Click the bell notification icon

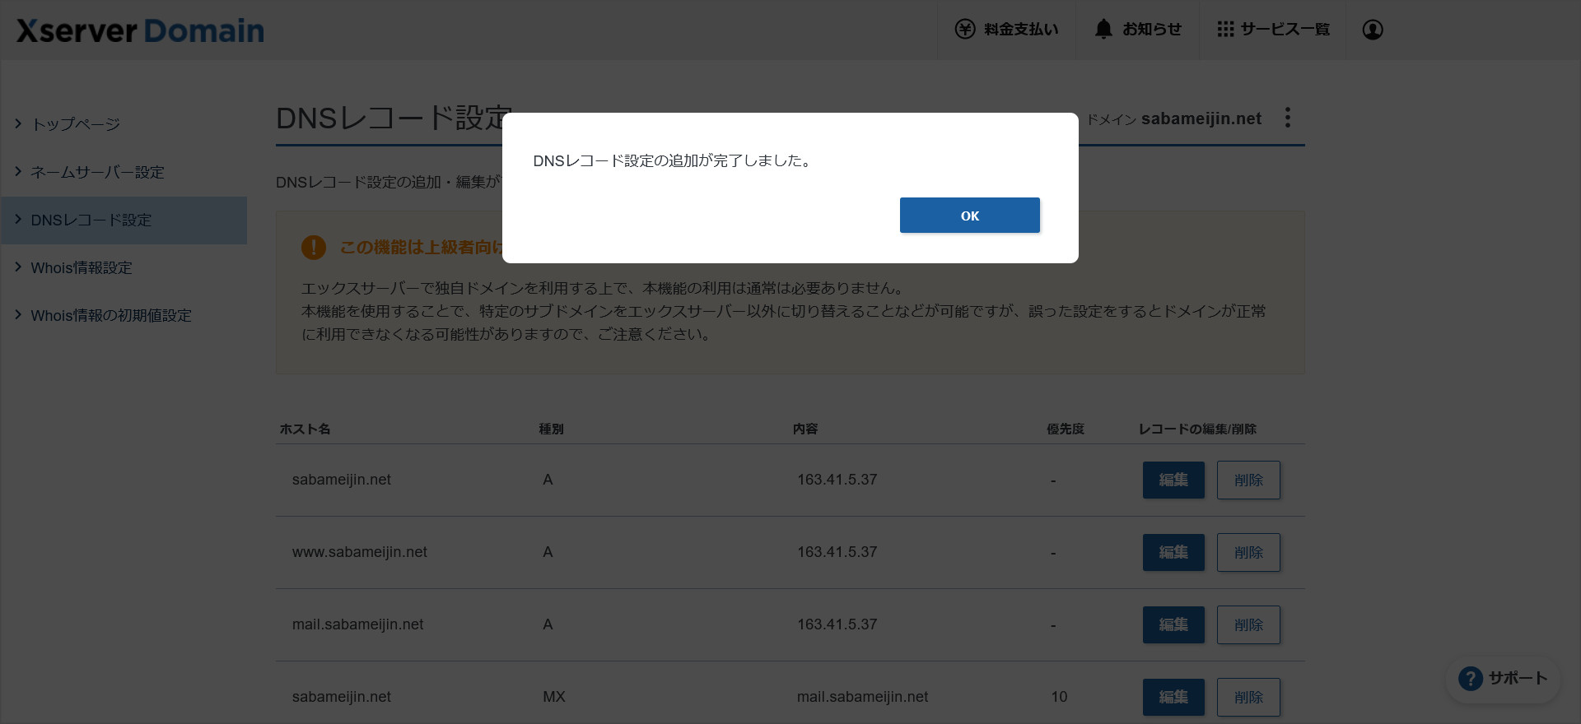tap(1103, 30)
